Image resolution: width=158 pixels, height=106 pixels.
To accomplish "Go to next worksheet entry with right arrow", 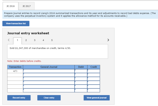I will pyautogui.click(x=108, y=40).
